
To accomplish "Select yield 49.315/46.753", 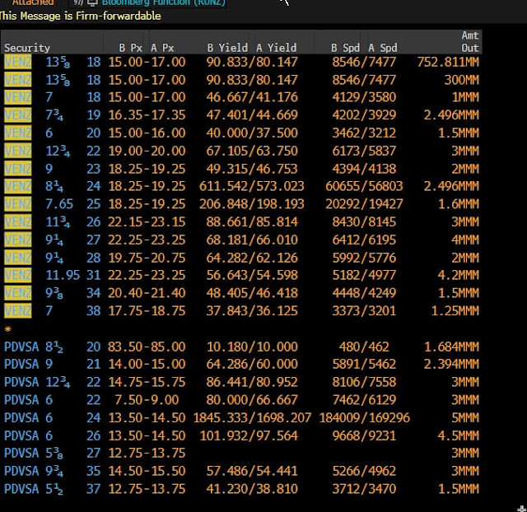I will (252, 168).
